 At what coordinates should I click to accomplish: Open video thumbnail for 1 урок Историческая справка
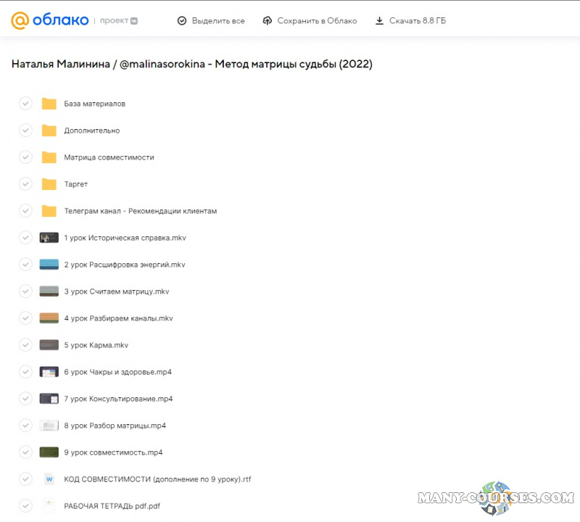click(49, 238)
